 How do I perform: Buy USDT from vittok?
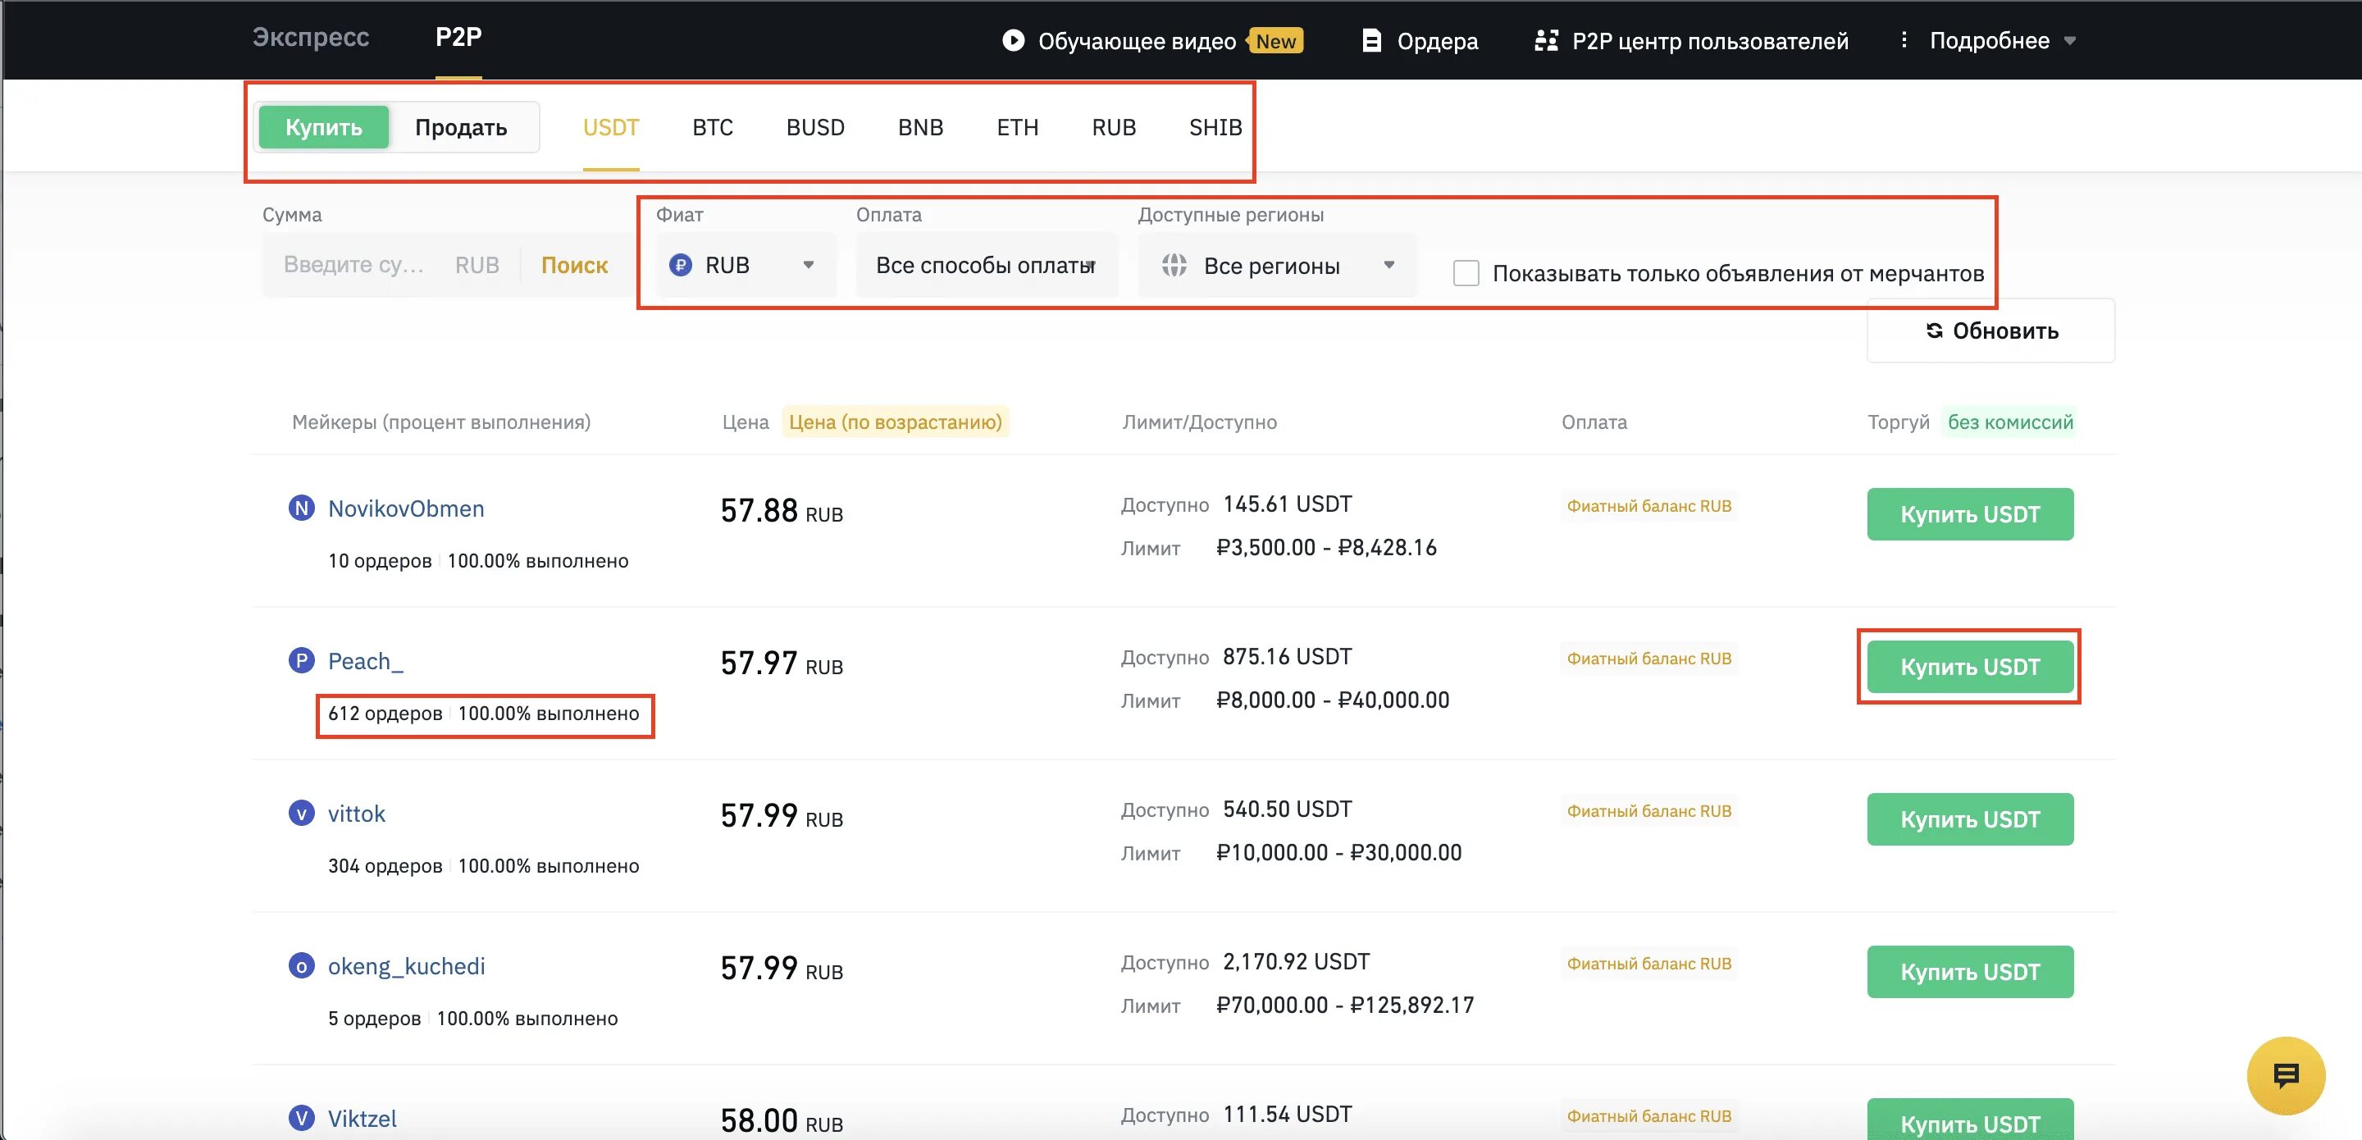pos(1969,819)
